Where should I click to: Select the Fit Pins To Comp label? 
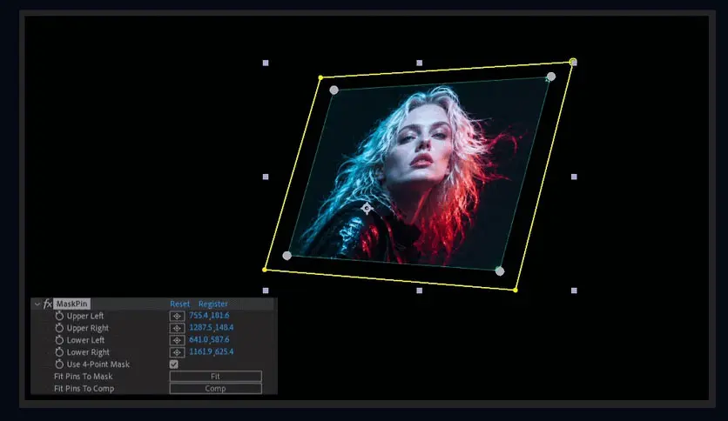[84, 389]
